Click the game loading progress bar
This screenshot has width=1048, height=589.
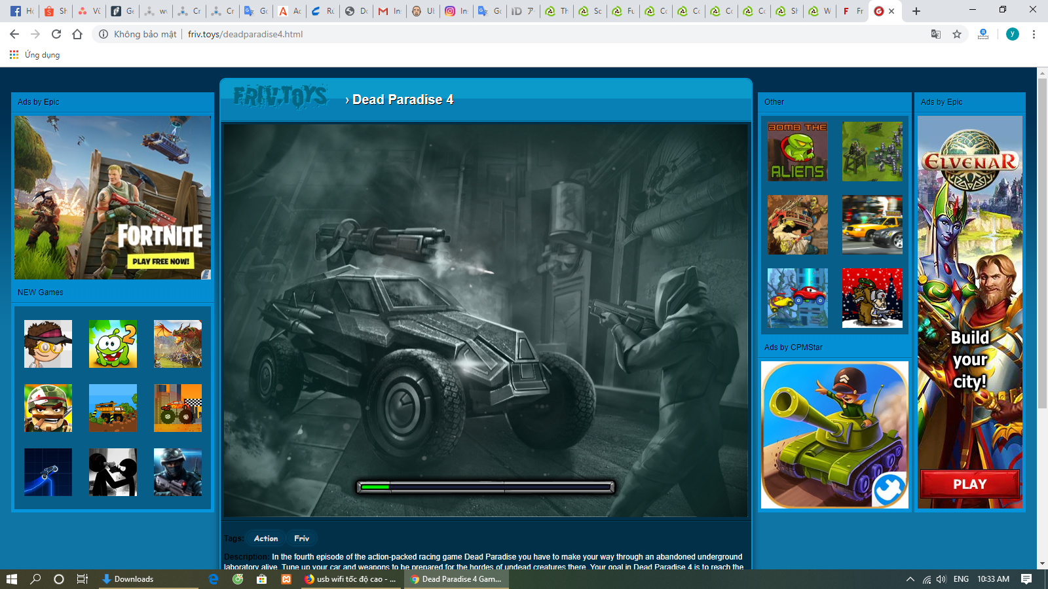(x=485, y=487)
